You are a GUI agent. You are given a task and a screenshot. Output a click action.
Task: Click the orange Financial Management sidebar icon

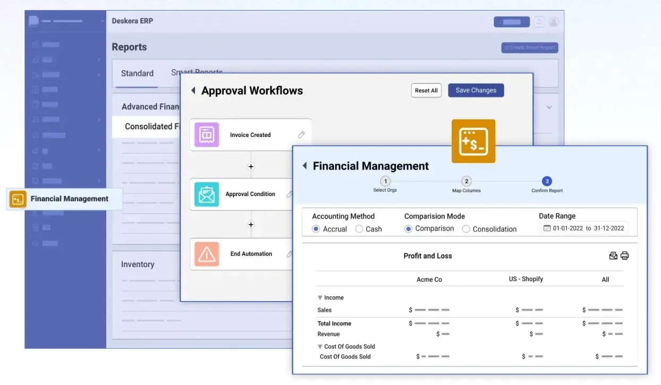click(18, 199)
